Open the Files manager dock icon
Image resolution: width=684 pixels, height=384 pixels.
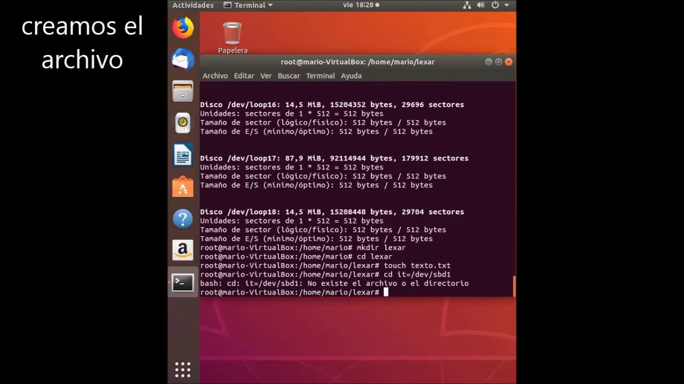click(x=183, y=91)
